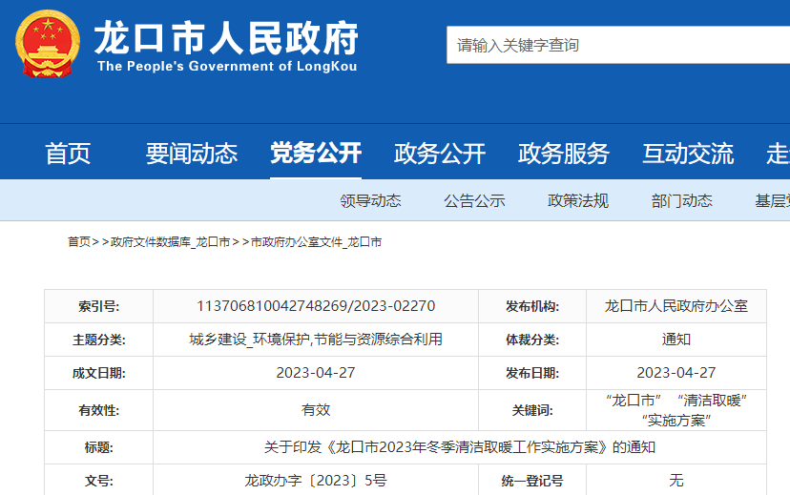This screenshot has height=495, width=790.
Task: Go to the 政务服务 navigation tab
Action: (x=563, y=153)
